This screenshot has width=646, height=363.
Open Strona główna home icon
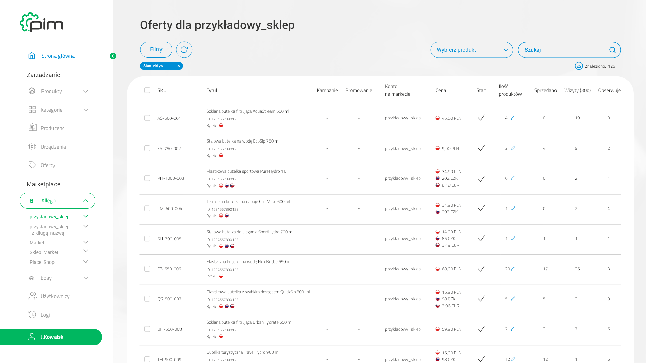32,56
